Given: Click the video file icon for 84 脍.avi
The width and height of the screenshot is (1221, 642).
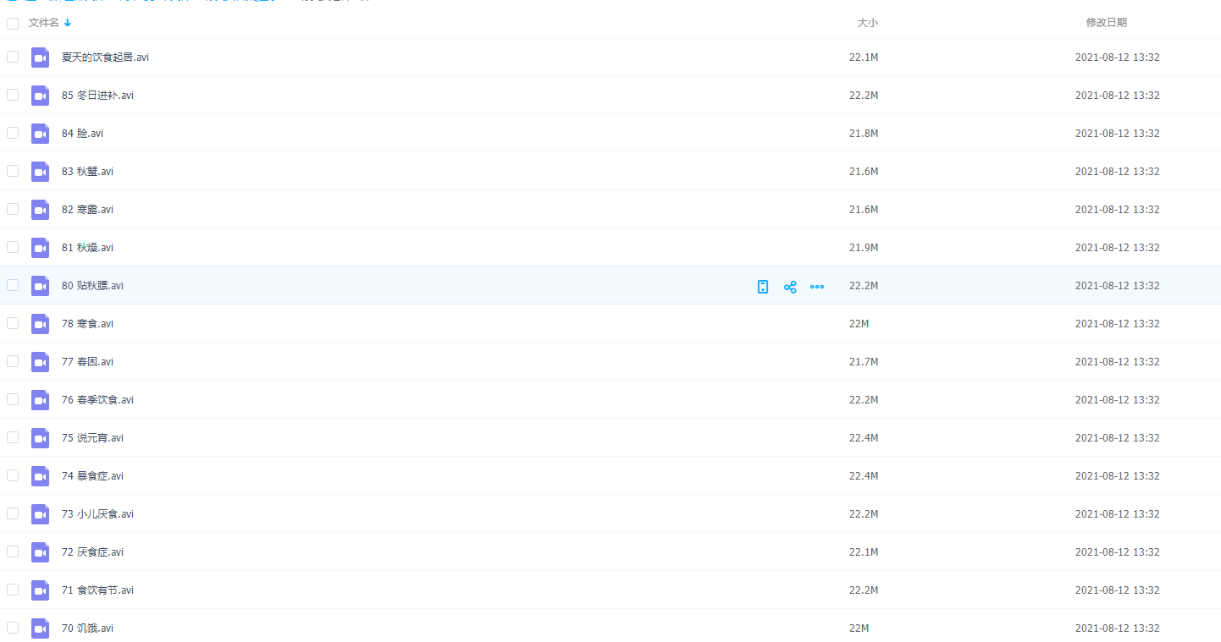Looking at the screenshot, I should [40, 134].
